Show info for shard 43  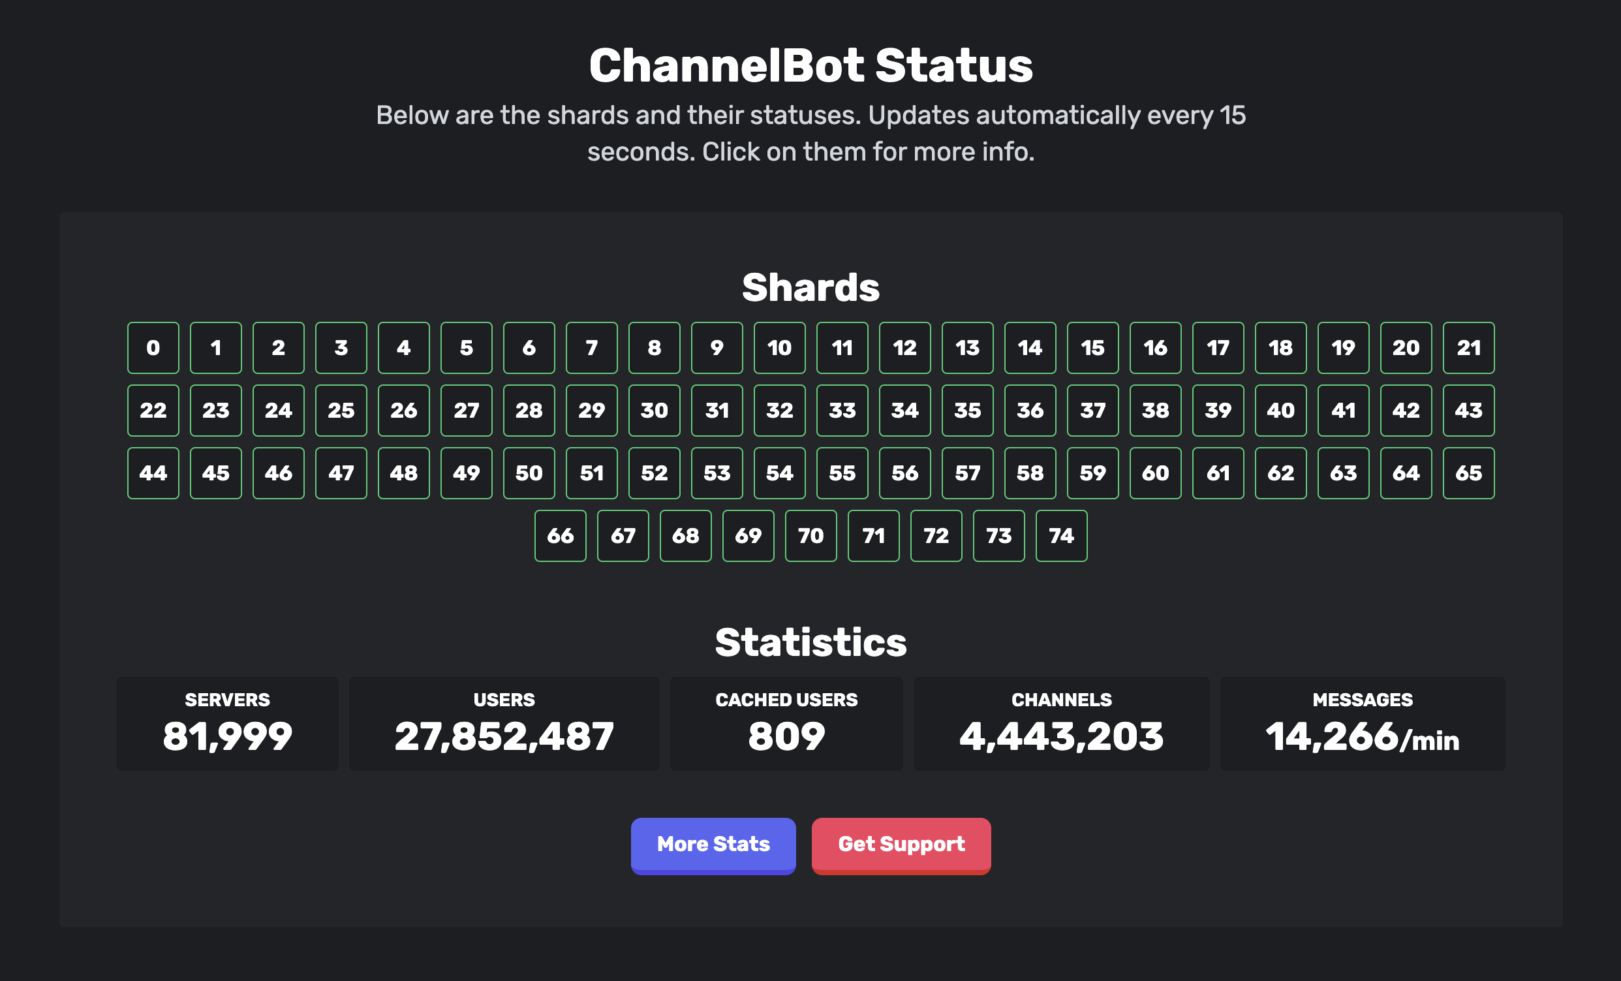pos(1468,411)
